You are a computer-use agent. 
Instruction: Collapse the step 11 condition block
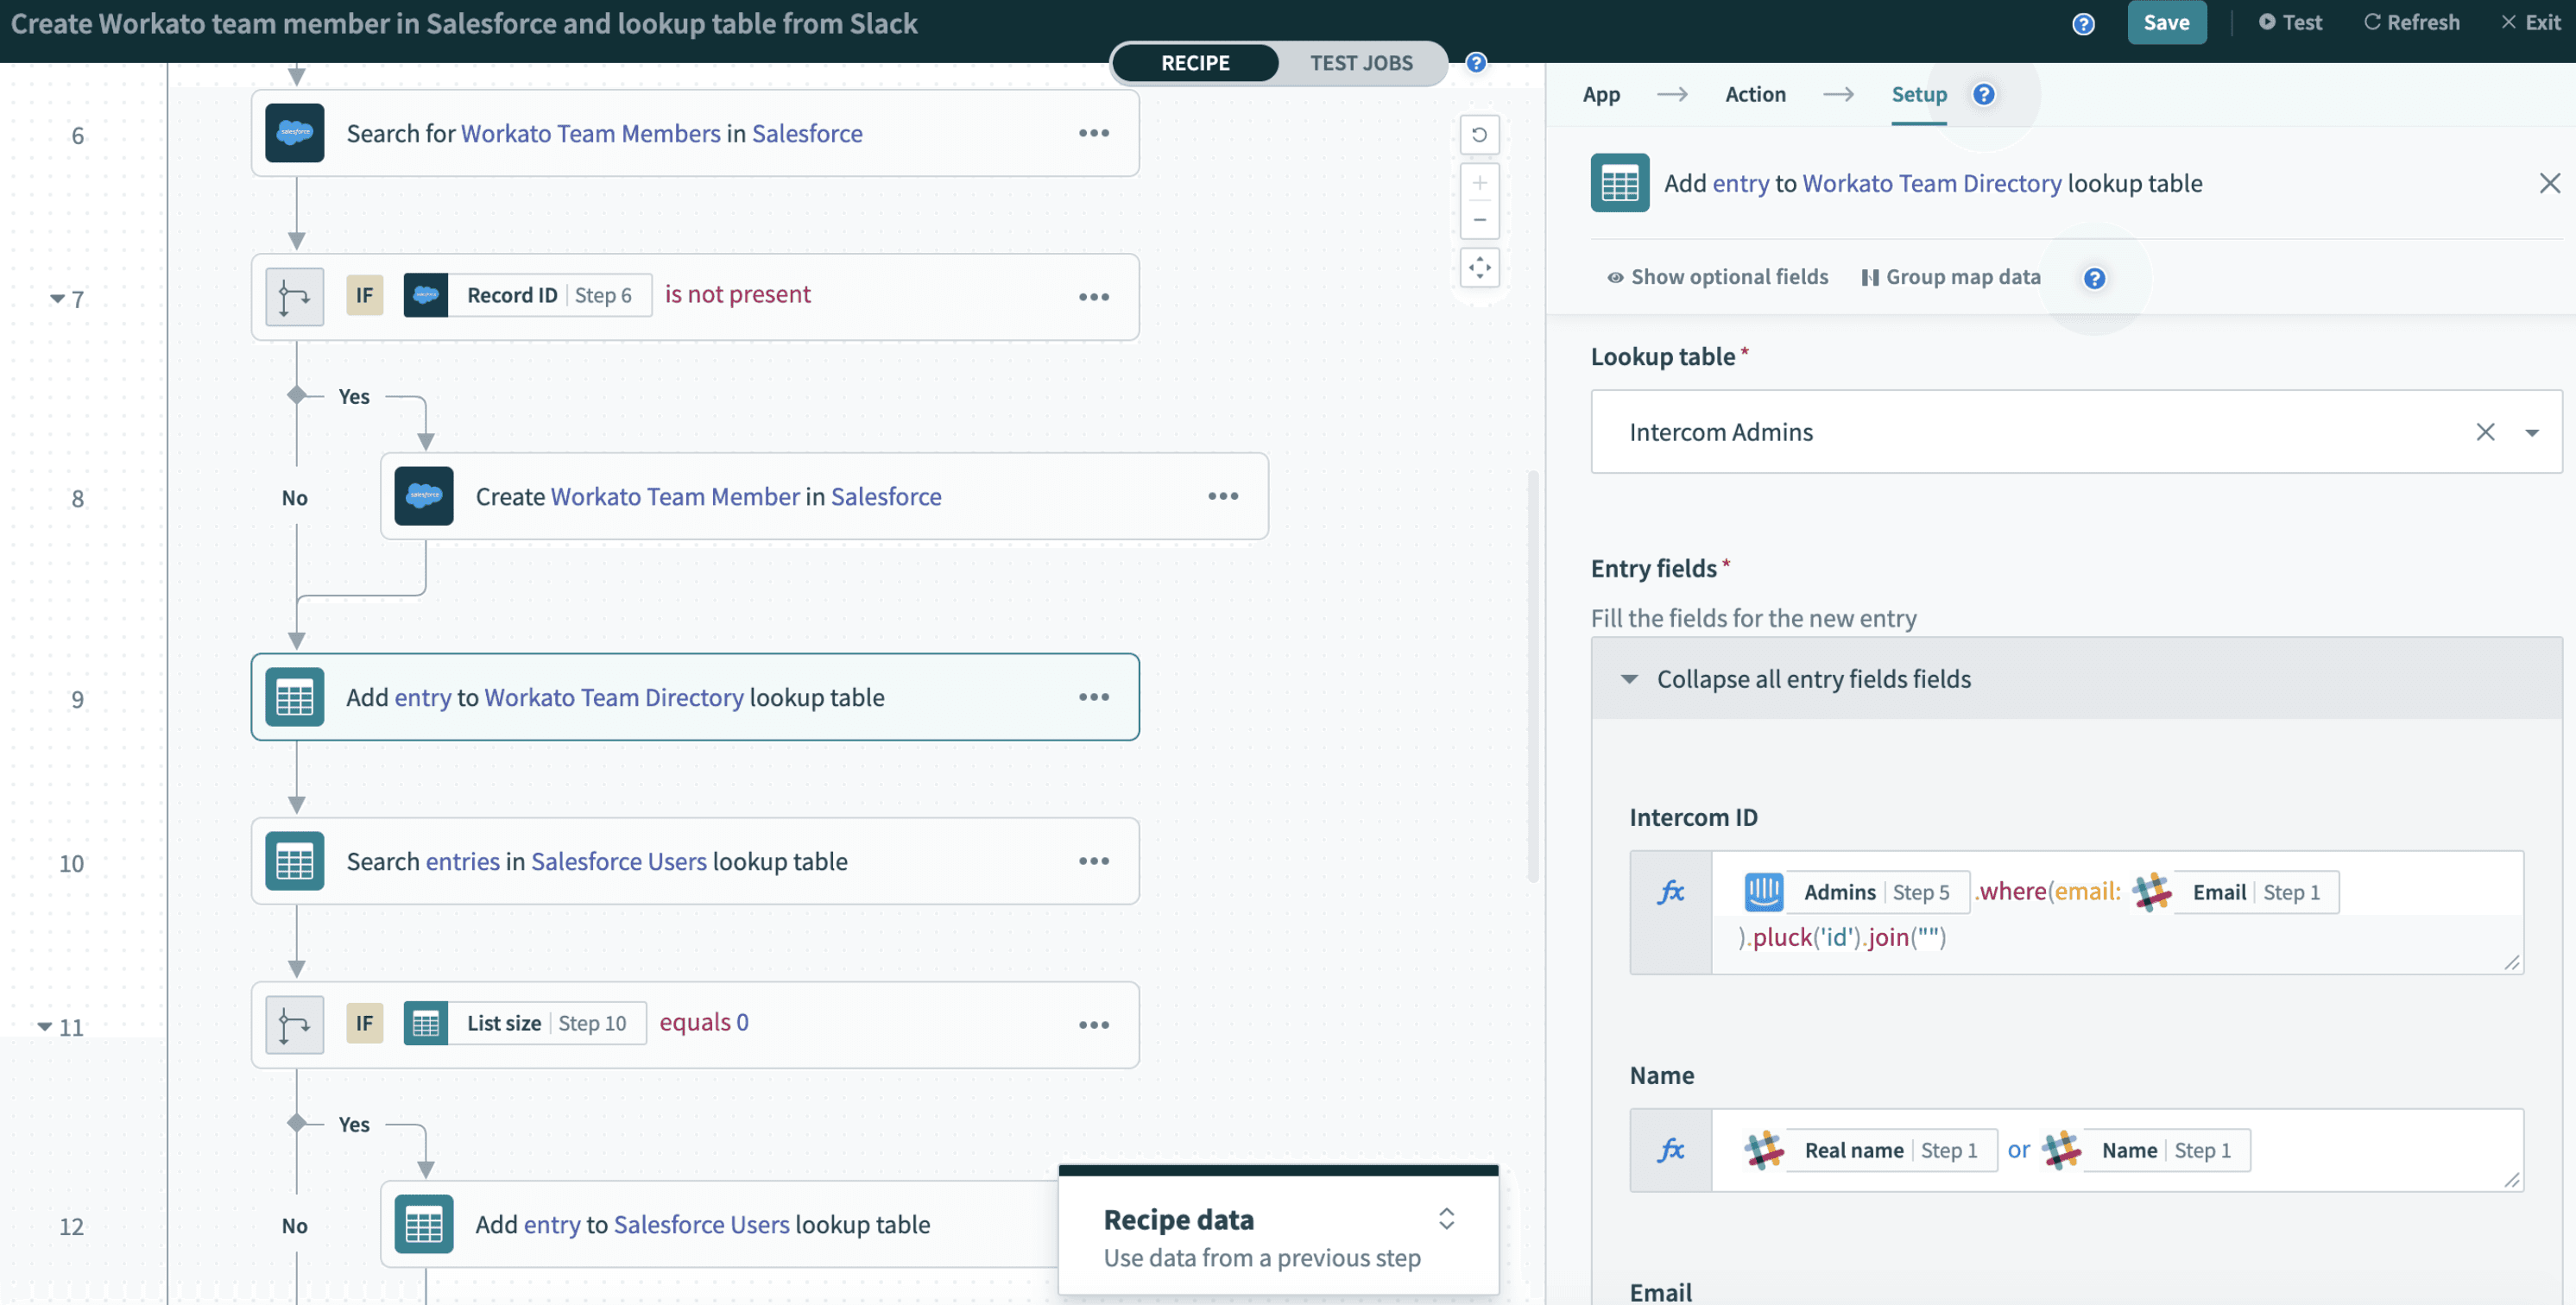pyautogui.click(x=45, y=1027)
